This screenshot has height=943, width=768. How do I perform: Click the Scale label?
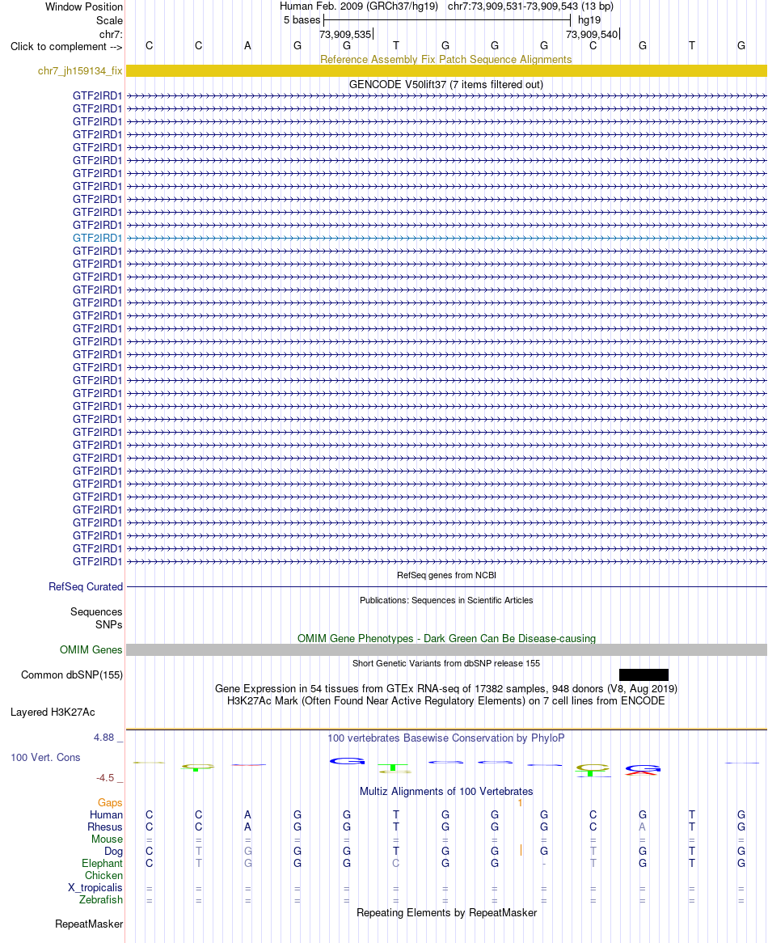pos(109,20)
